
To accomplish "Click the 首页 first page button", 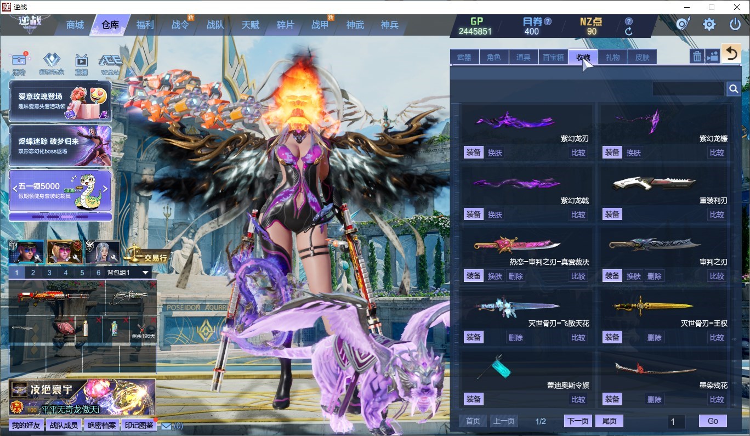I will point(473,421).
